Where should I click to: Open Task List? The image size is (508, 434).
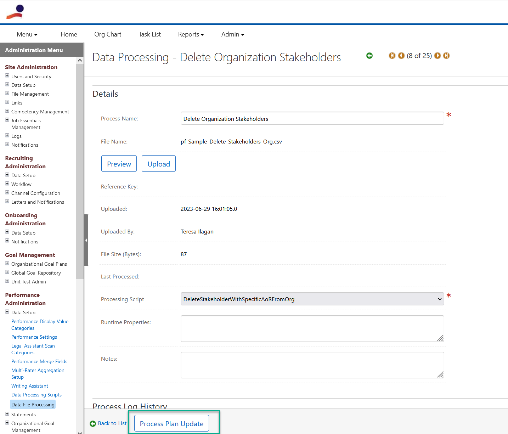(x=149, y=34)
